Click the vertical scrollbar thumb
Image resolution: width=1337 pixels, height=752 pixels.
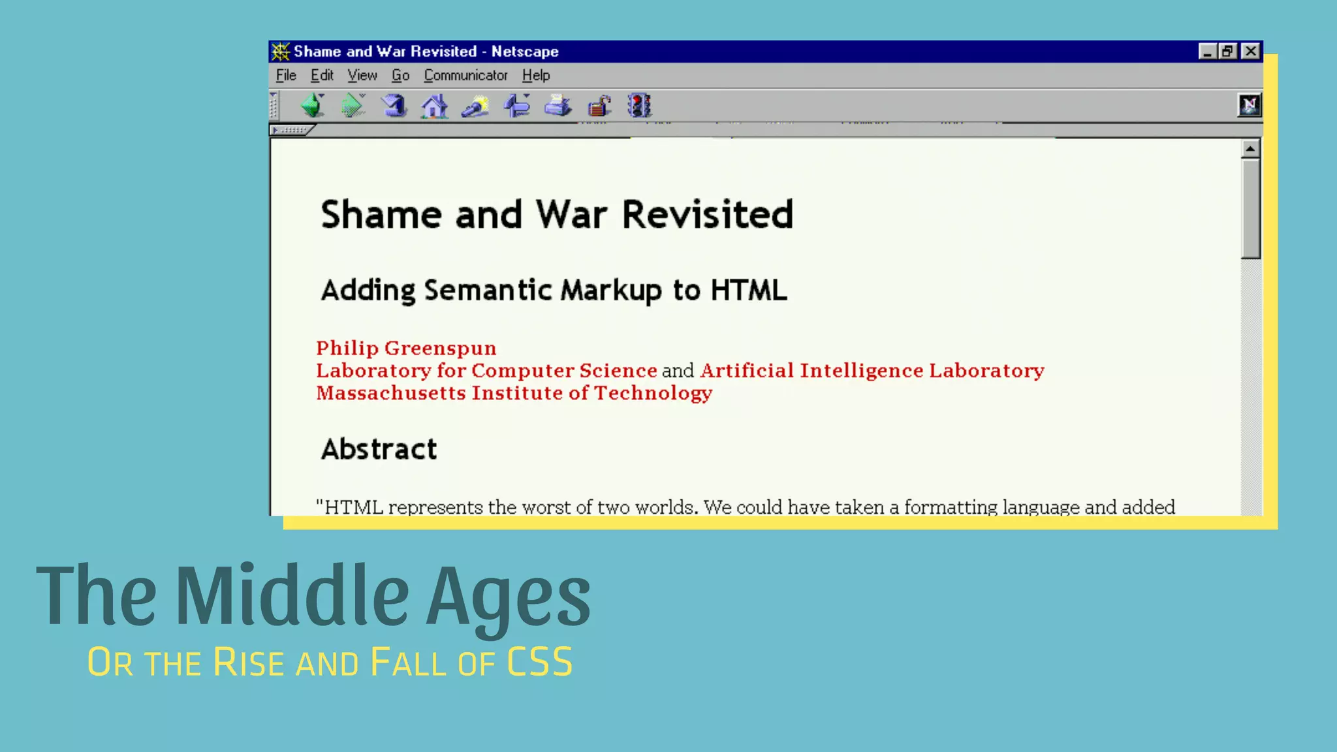[x=1250, y=209]
